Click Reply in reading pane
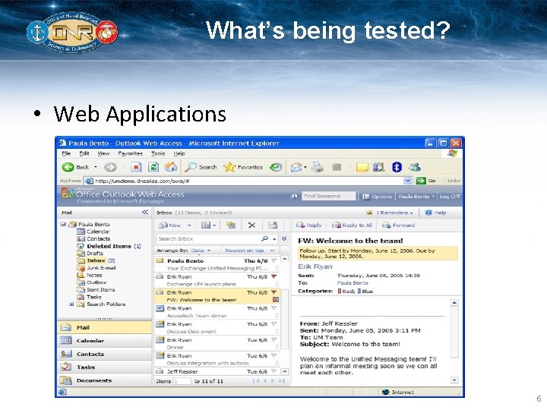The width and height of the screenshot is (547, 410). 308,225
